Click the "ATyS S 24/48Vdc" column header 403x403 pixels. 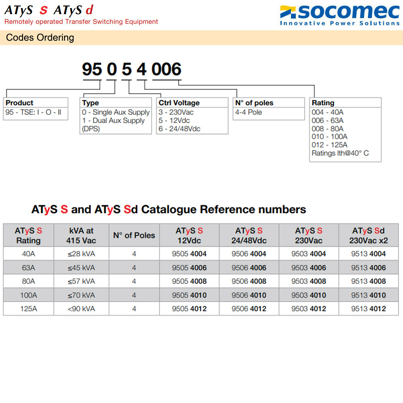[249, 235]
